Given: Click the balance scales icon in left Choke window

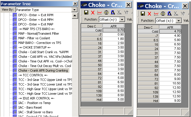Looking at the screenshot, I should coord(106,12).
